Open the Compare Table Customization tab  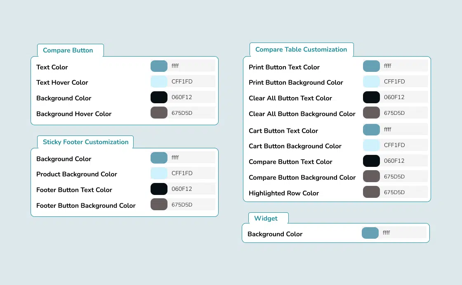click(301, 50)
